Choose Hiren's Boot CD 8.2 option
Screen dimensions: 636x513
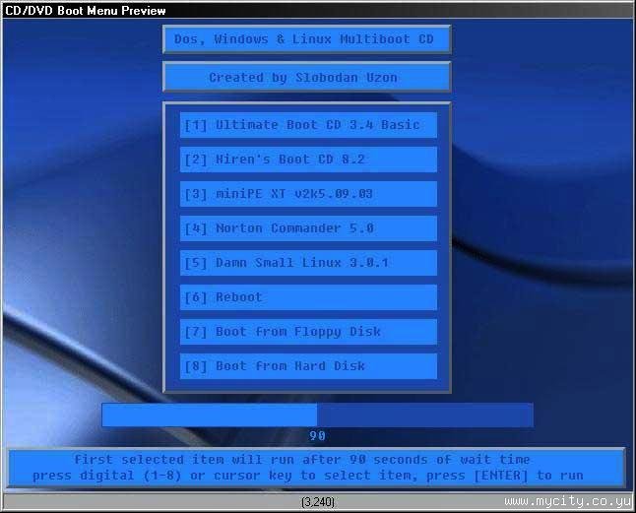pos(308,160)
